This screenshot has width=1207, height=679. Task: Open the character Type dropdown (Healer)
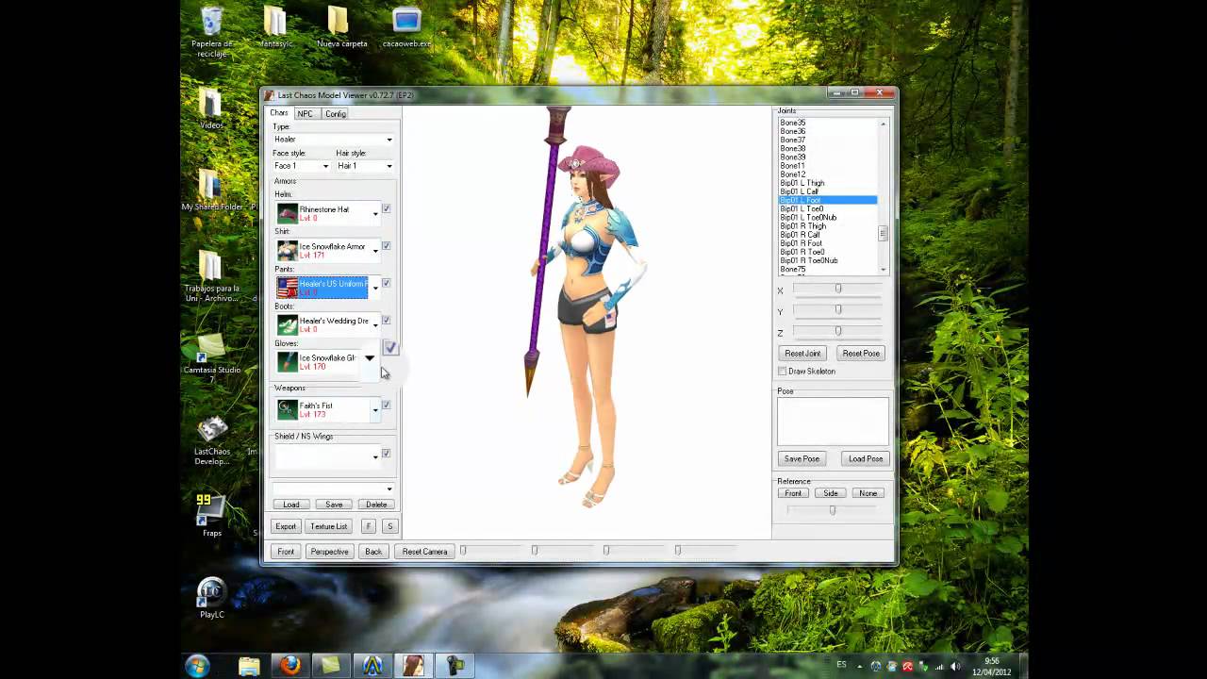click(333, 140)
